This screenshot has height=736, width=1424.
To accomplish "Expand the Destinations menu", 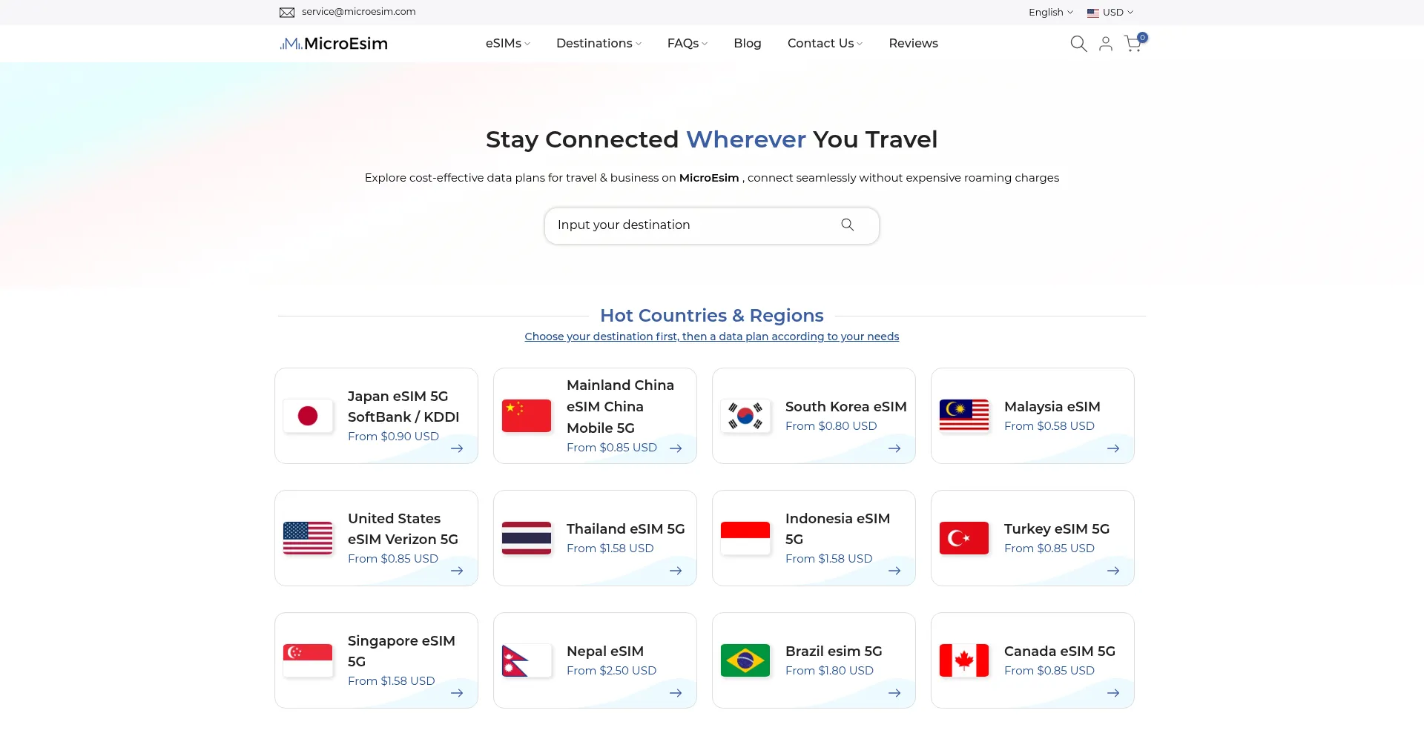I will coord(598,44).
